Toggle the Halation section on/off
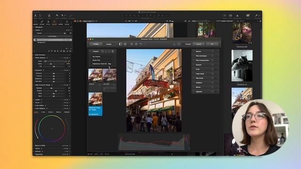This screenshot has width=301, height=169. coord(215,83)
